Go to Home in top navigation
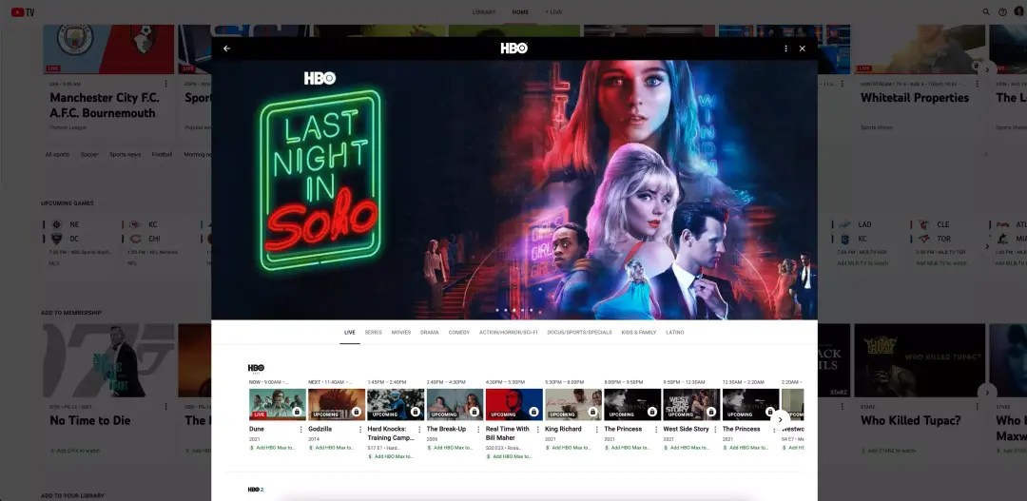Image resolution: width=1027 pixels, height=501 pixels. (521, 11)
